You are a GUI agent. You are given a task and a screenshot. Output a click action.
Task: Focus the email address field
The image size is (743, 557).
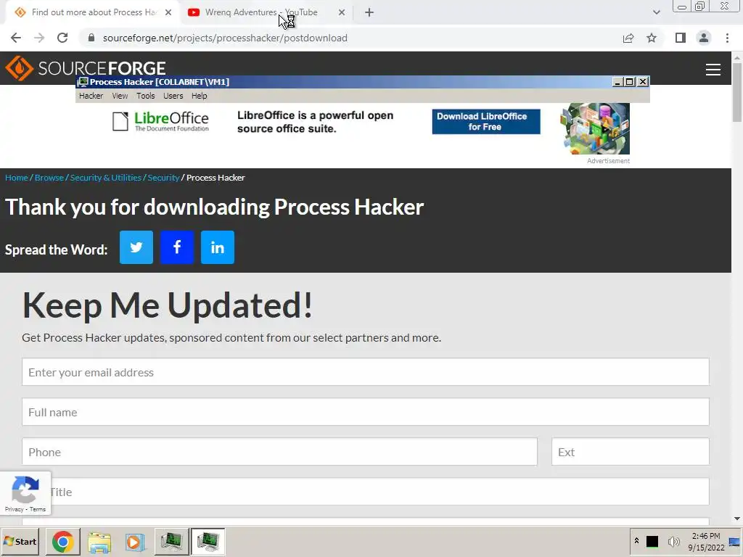(366, 372)
